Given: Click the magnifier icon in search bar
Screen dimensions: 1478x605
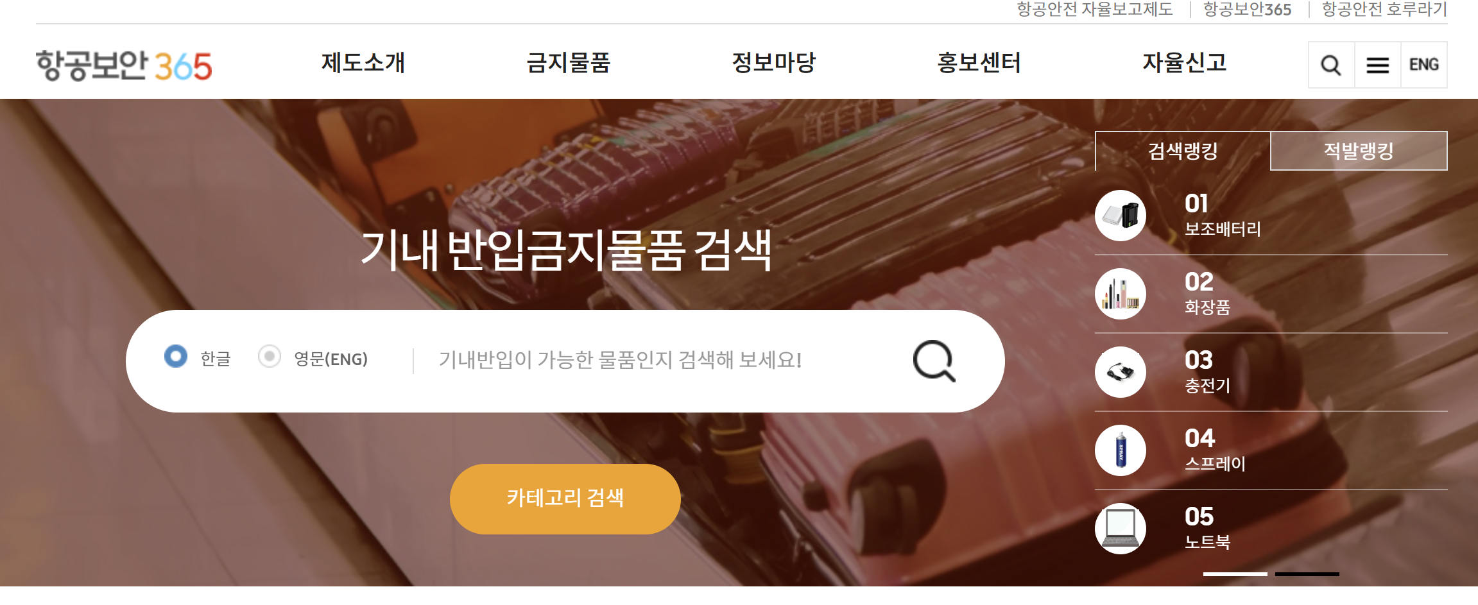Looking at the screenshot, I should pyautogui.click(x=934, y=361).
